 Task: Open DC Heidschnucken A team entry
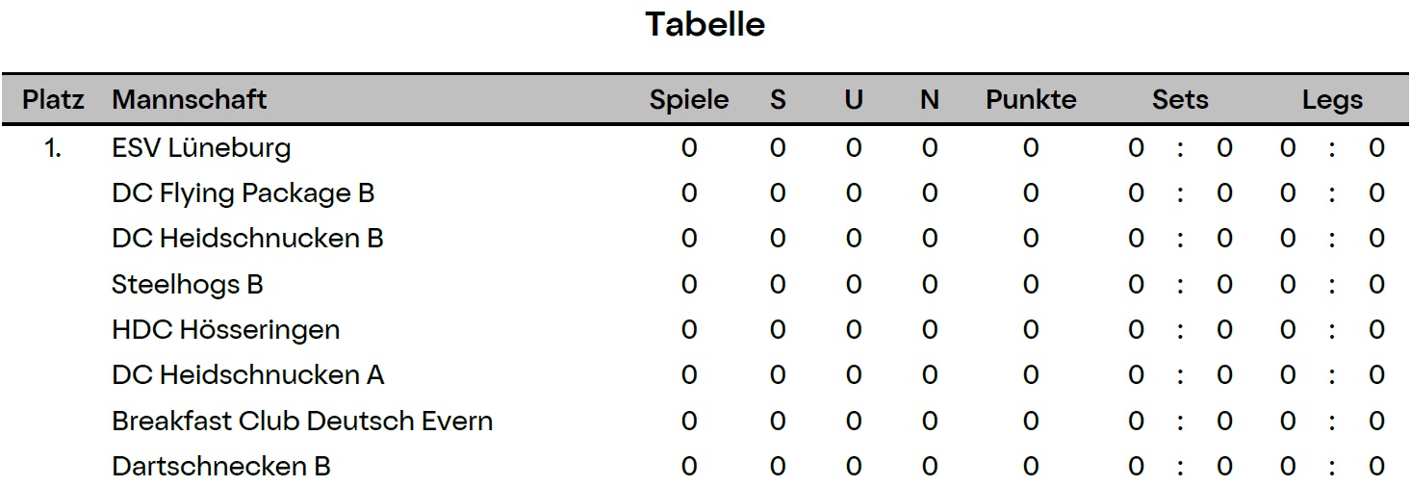pos(247,375)
